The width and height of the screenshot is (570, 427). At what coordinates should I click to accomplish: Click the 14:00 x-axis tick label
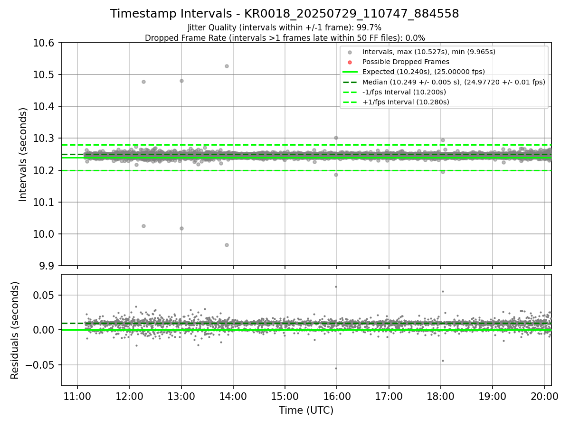[x=233, y=396]
